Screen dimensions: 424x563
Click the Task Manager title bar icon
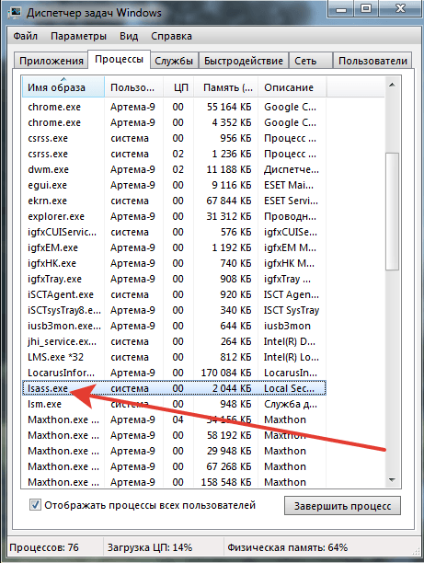click(x=15, y=13)
